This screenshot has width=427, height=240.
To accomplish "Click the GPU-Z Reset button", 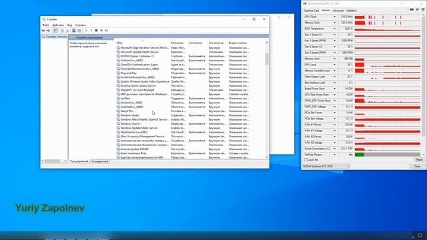I will coord(419,160).
